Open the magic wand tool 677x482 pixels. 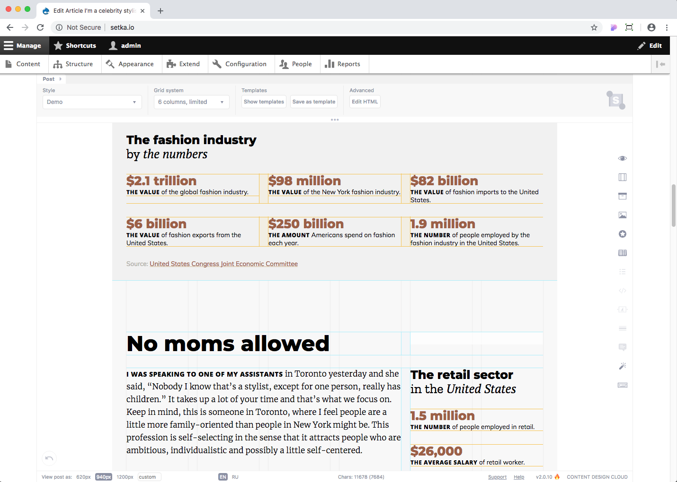623,366
